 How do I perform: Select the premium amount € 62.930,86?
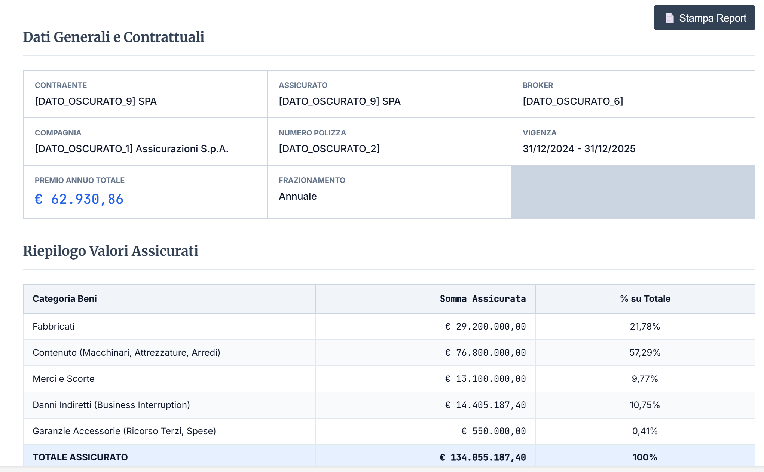[x=79, y=199]
